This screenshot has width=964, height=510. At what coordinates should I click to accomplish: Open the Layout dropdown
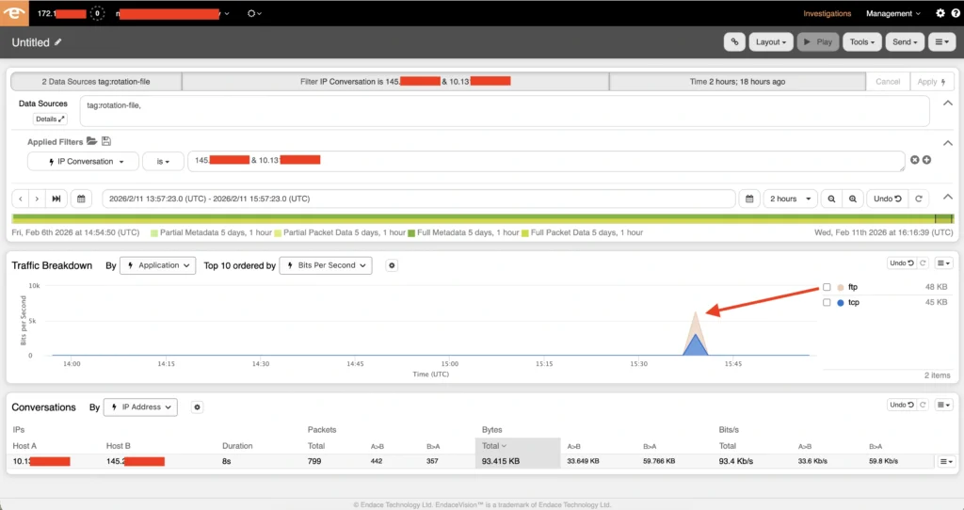tap(771, 41)
